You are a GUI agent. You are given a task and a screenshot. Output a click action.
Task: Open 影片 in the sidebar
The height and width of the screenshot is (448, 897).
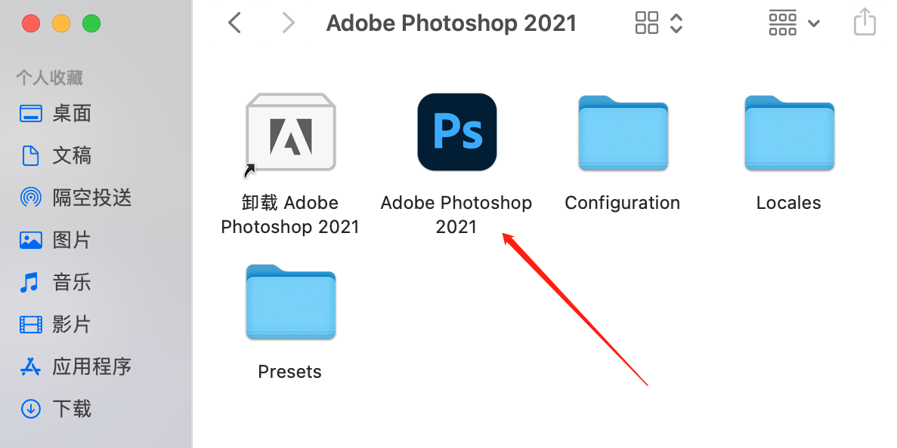[x=55, y=324]
